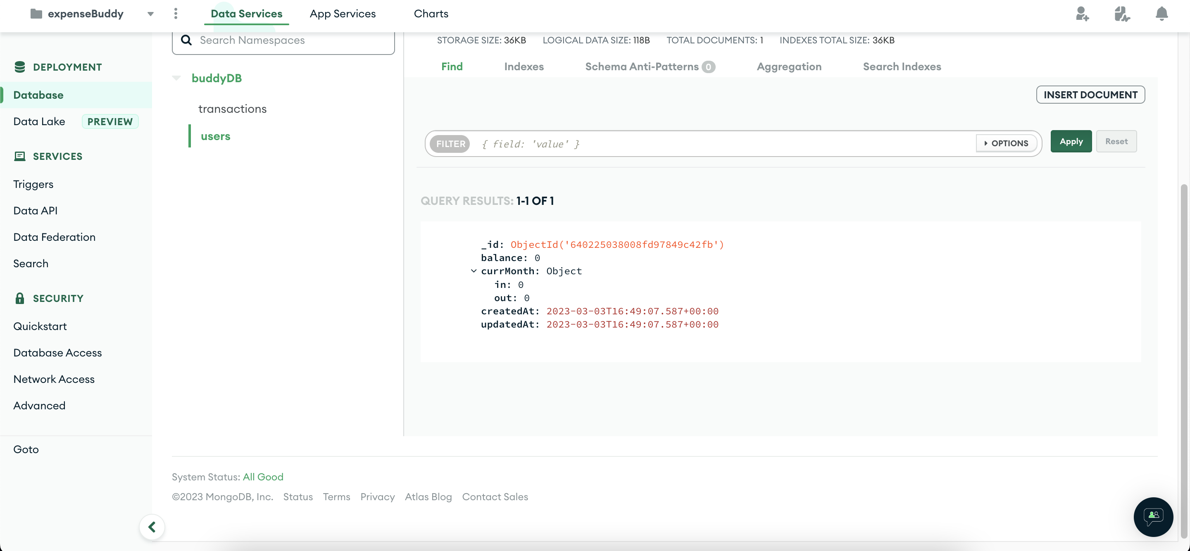Open the Indexes tab
1190x551 pixels.
tap(524, 66)
